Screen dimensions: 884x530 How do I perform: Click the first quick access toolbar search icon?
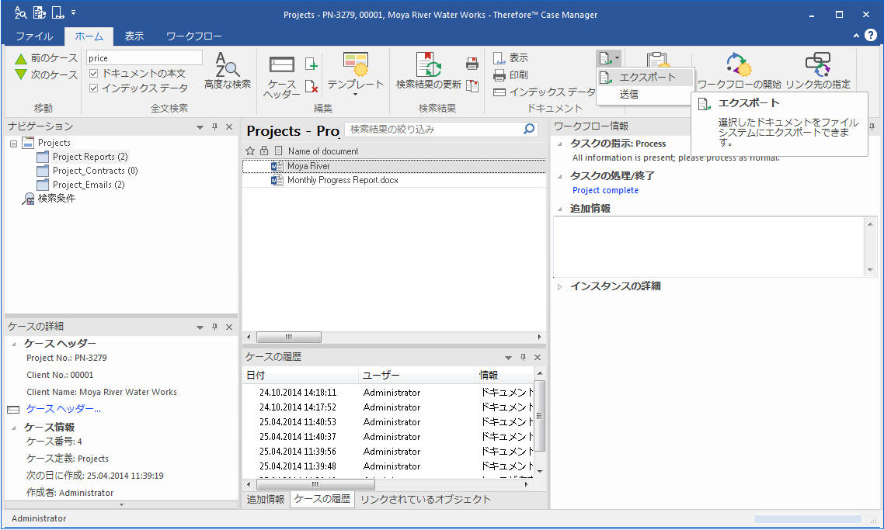pos(20,12)
